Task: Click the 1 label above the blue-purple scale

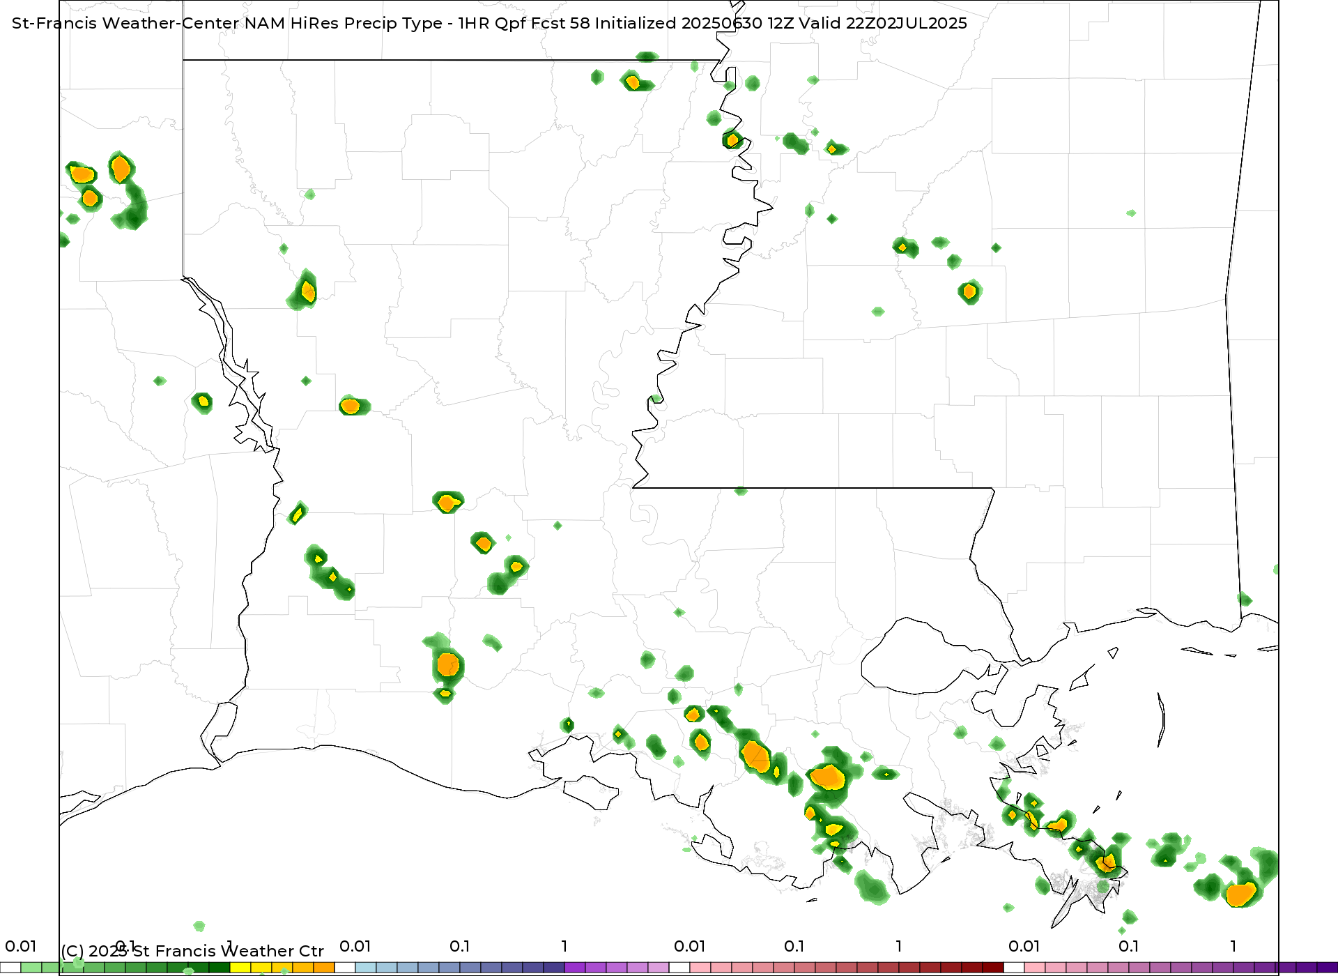Action: [564, 946]
